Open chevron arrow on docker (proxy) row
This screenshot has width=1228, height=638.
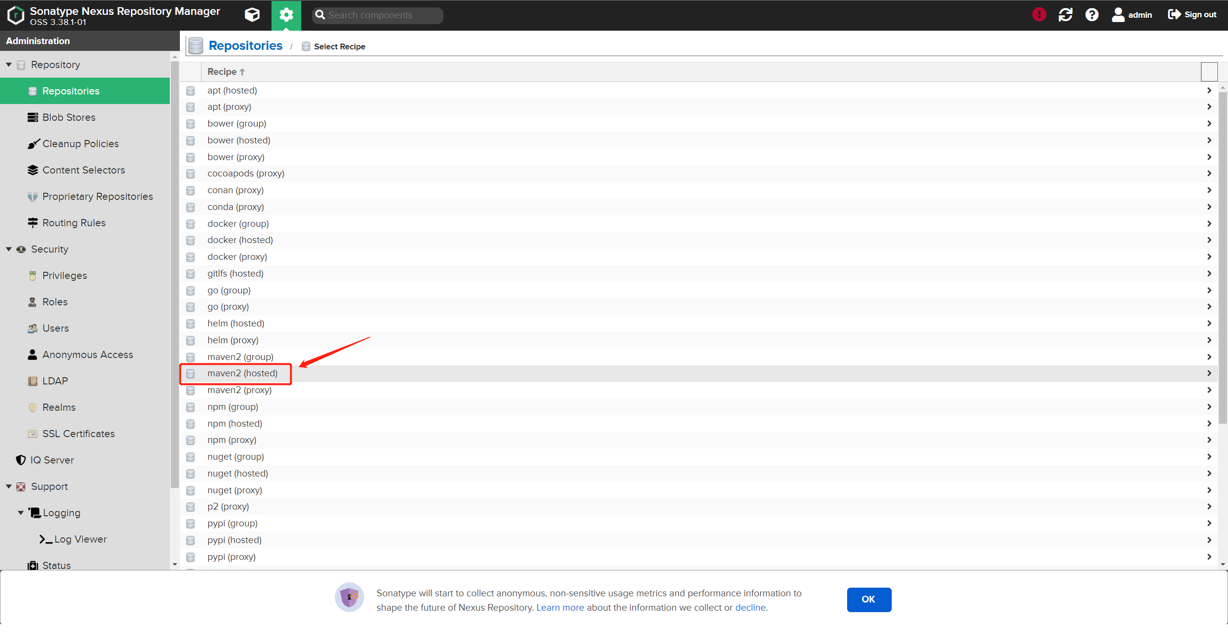pyautogui.click(x=1209, y=257)
